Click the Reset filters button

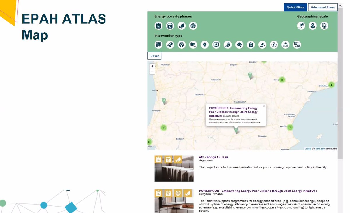pyautogui.click(x=154, y=56)
